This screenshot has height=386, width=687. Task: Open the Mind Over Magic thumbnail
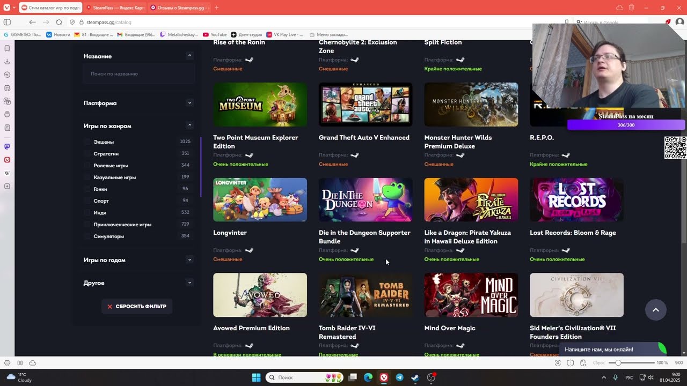tap(471, 295)
